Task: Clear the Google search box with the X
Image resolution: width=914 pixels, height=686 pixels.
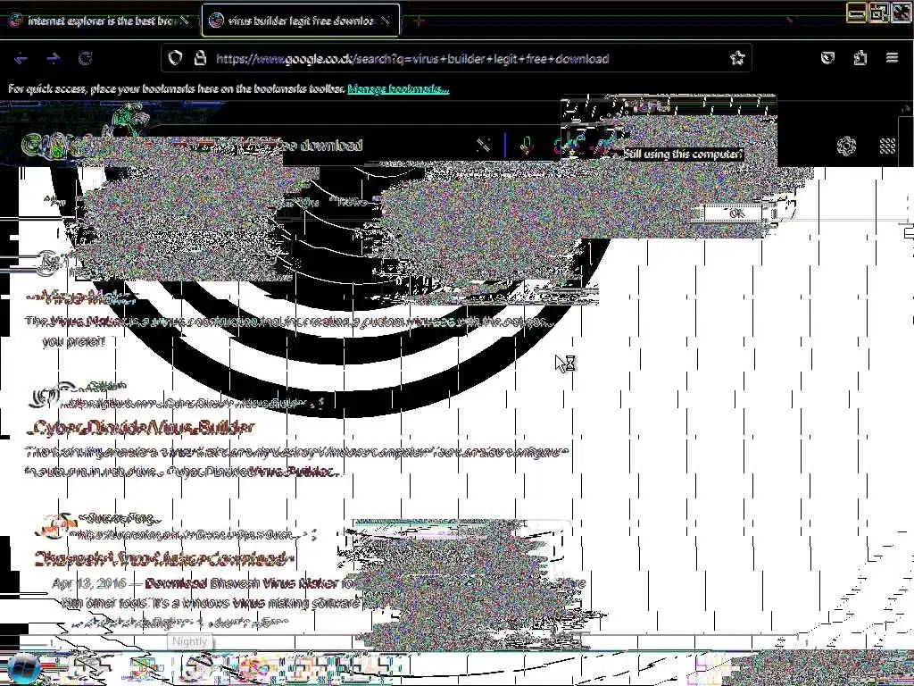Action: coord(483,146)
